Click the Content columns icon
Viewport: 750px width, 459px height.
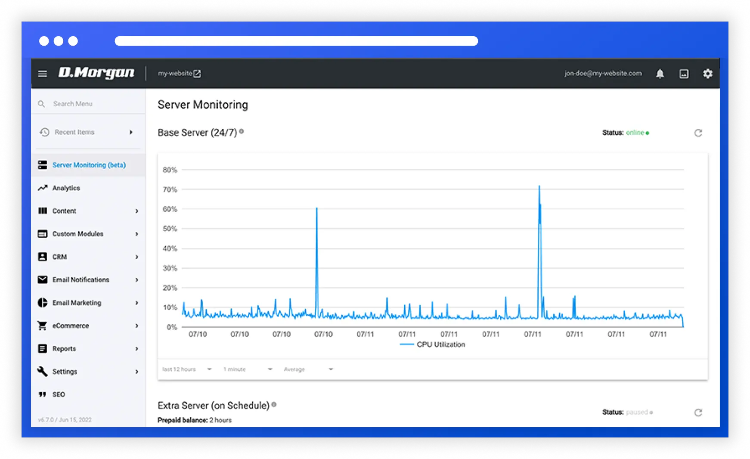[42, 211]
